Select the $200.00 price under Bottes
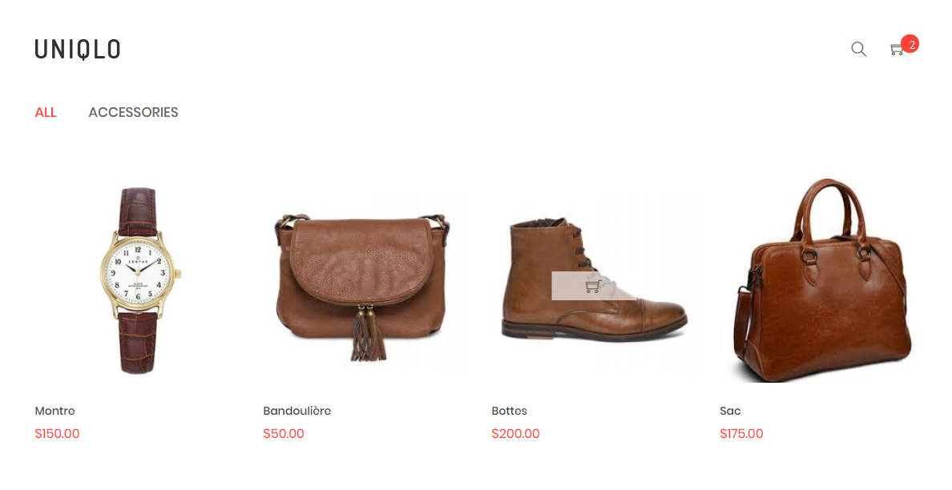 tap(515, 434)
